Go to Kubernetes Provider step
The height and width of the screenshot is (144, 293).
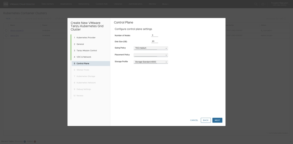[x=86, y=38]
